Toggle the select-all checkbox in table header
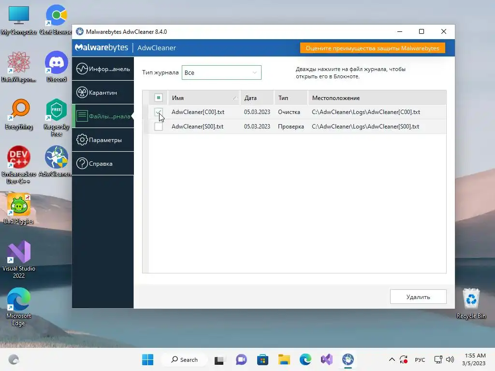This screenshot has height=371, width=495. click(x=159, y=98)
